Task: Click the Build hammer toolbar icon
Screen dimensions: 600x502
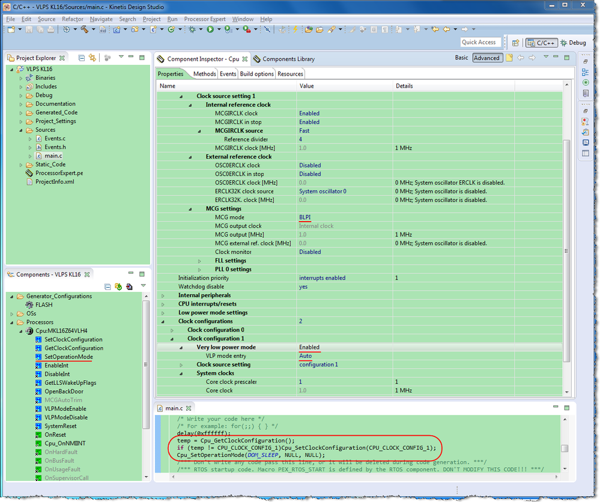Action: pos(84,29)
